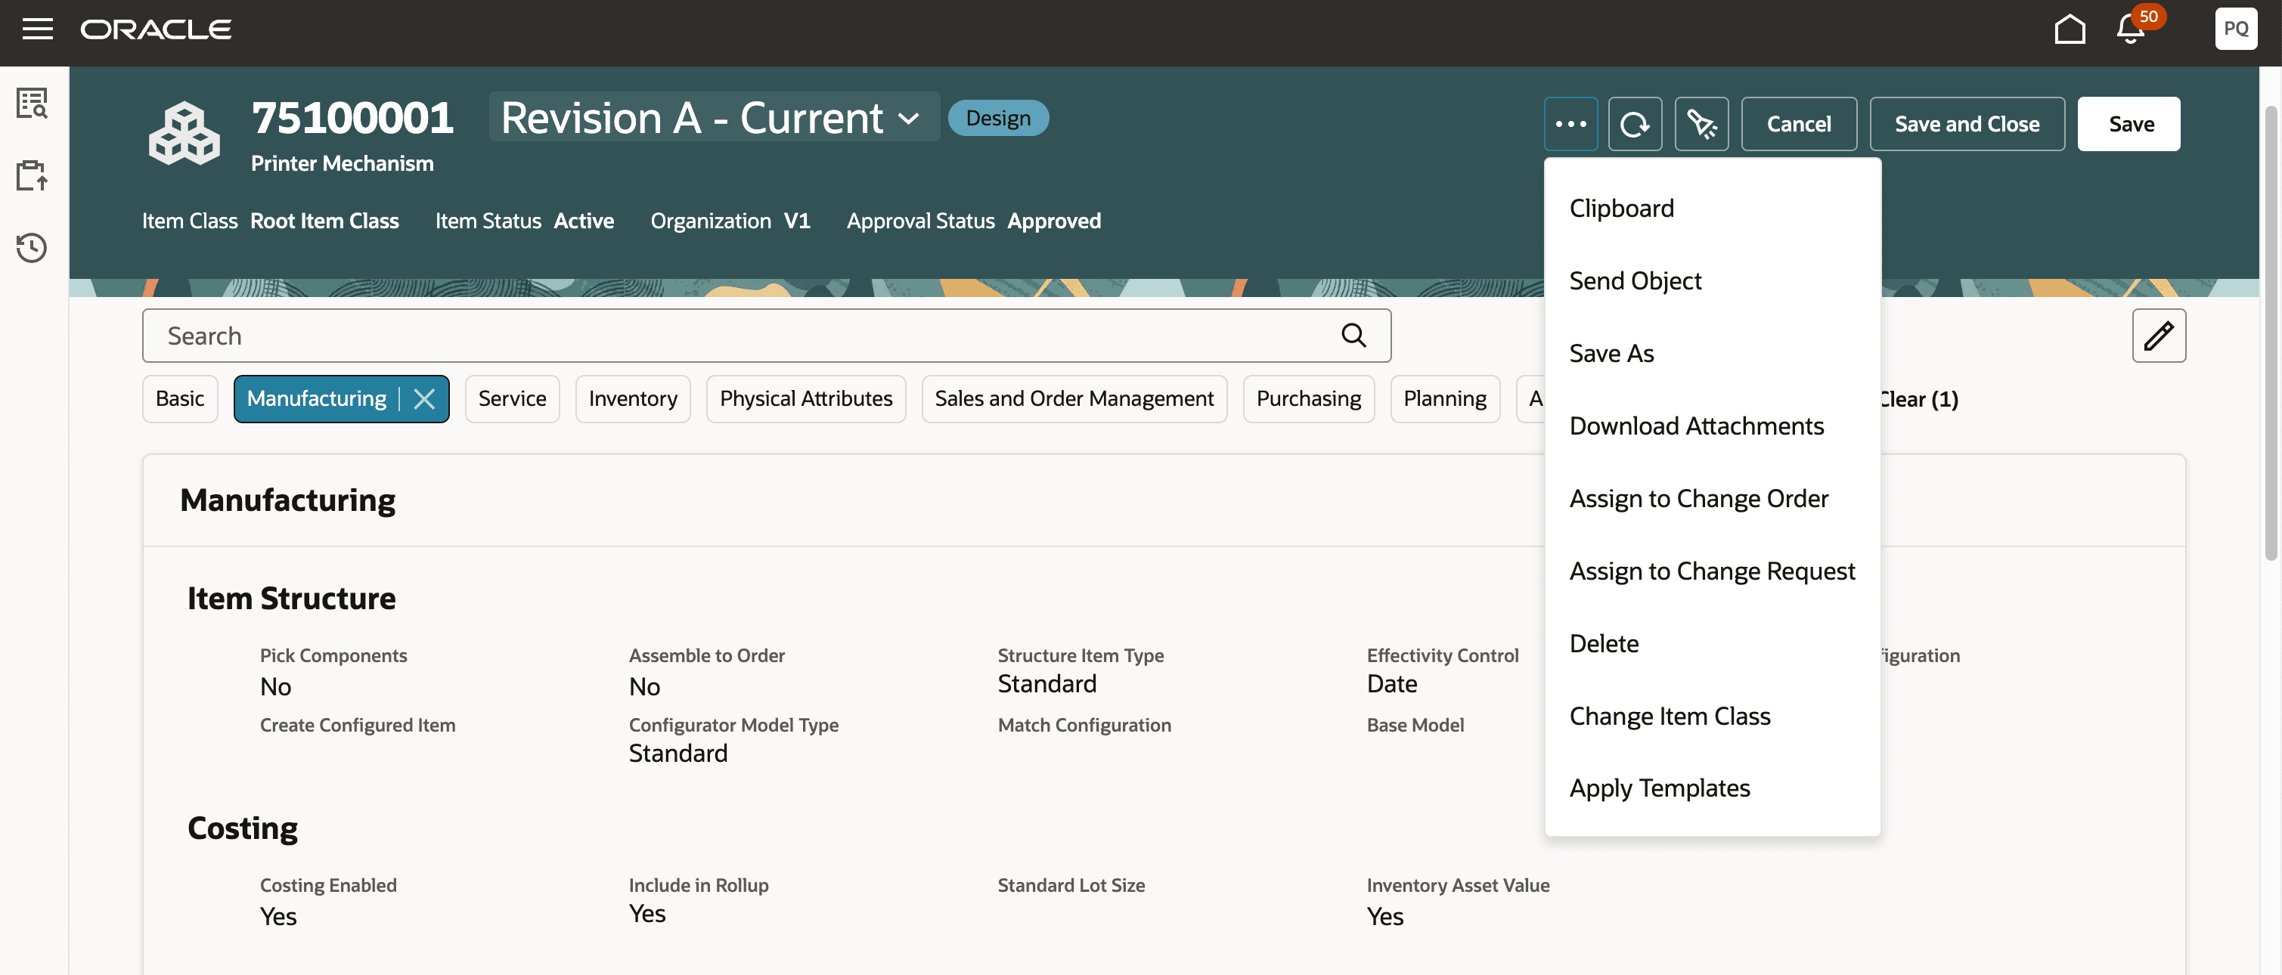Open the PQ user profile menu
This screenshot has height=975, width=2282.
(x=2235, y=29)
